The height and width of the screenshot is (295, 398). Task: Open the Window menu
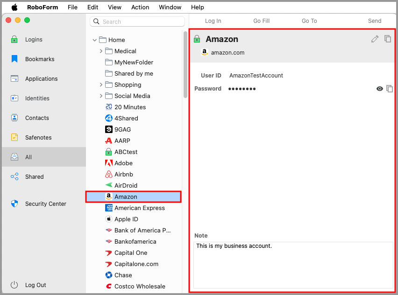pyautogui.click(x=170, y=7)
